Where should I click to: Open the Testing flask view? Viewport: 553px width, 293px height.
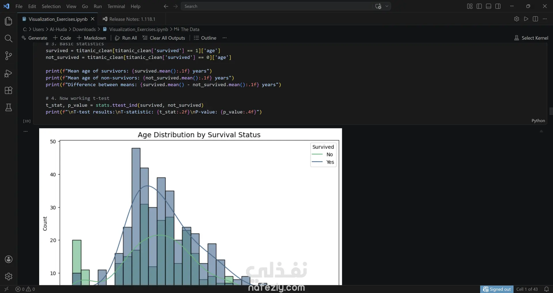coord(9,108)
